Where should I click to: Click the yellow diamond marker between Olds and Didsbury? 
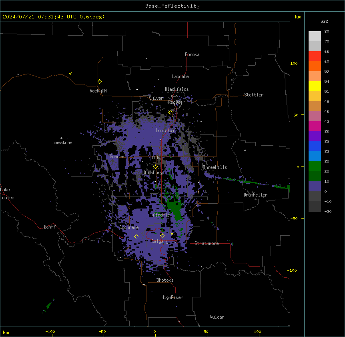click(155, 167)
